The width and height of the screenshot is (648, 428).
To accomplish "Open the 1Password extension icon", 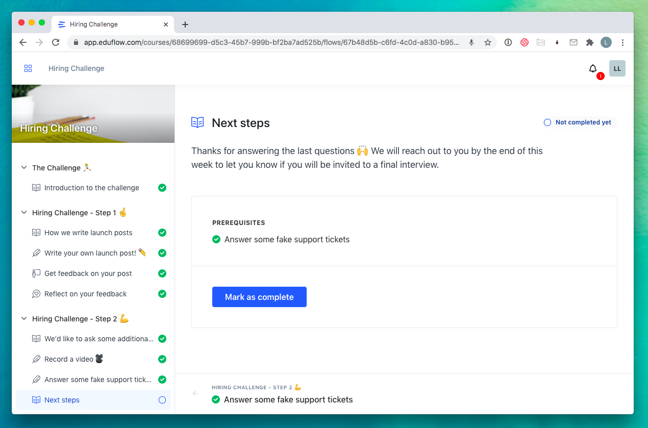I will point(508,42).
